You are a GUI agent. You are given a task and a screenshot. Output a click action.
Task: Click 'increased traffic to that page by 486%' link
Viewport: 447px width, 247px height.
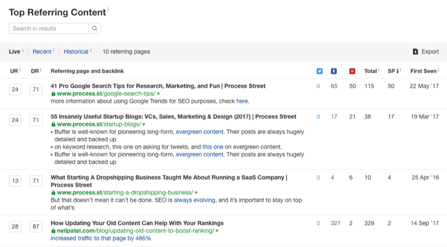pos(101,239)
